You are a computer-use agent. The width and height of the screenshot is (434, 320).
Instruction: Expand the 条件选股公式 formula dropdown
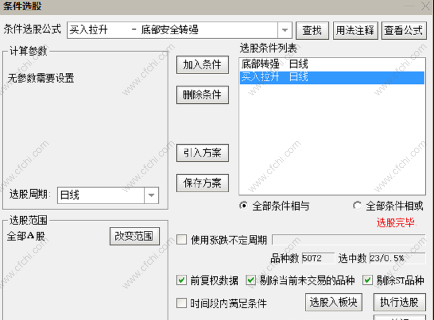click(x=285, y=30)
